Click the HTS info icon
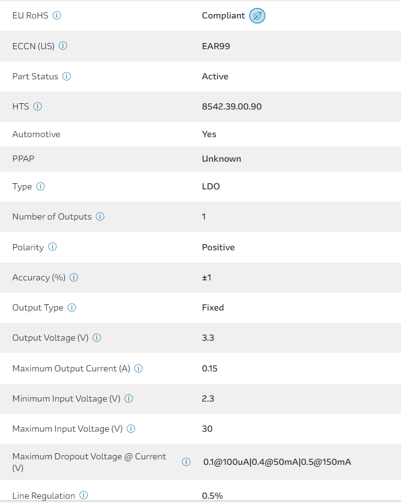401x503 pixels. pos(37,106)
